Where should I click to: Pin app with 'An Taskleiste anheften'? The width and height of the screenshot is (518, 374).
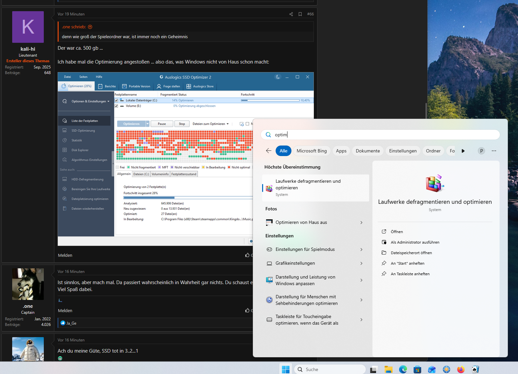[410, 274]
